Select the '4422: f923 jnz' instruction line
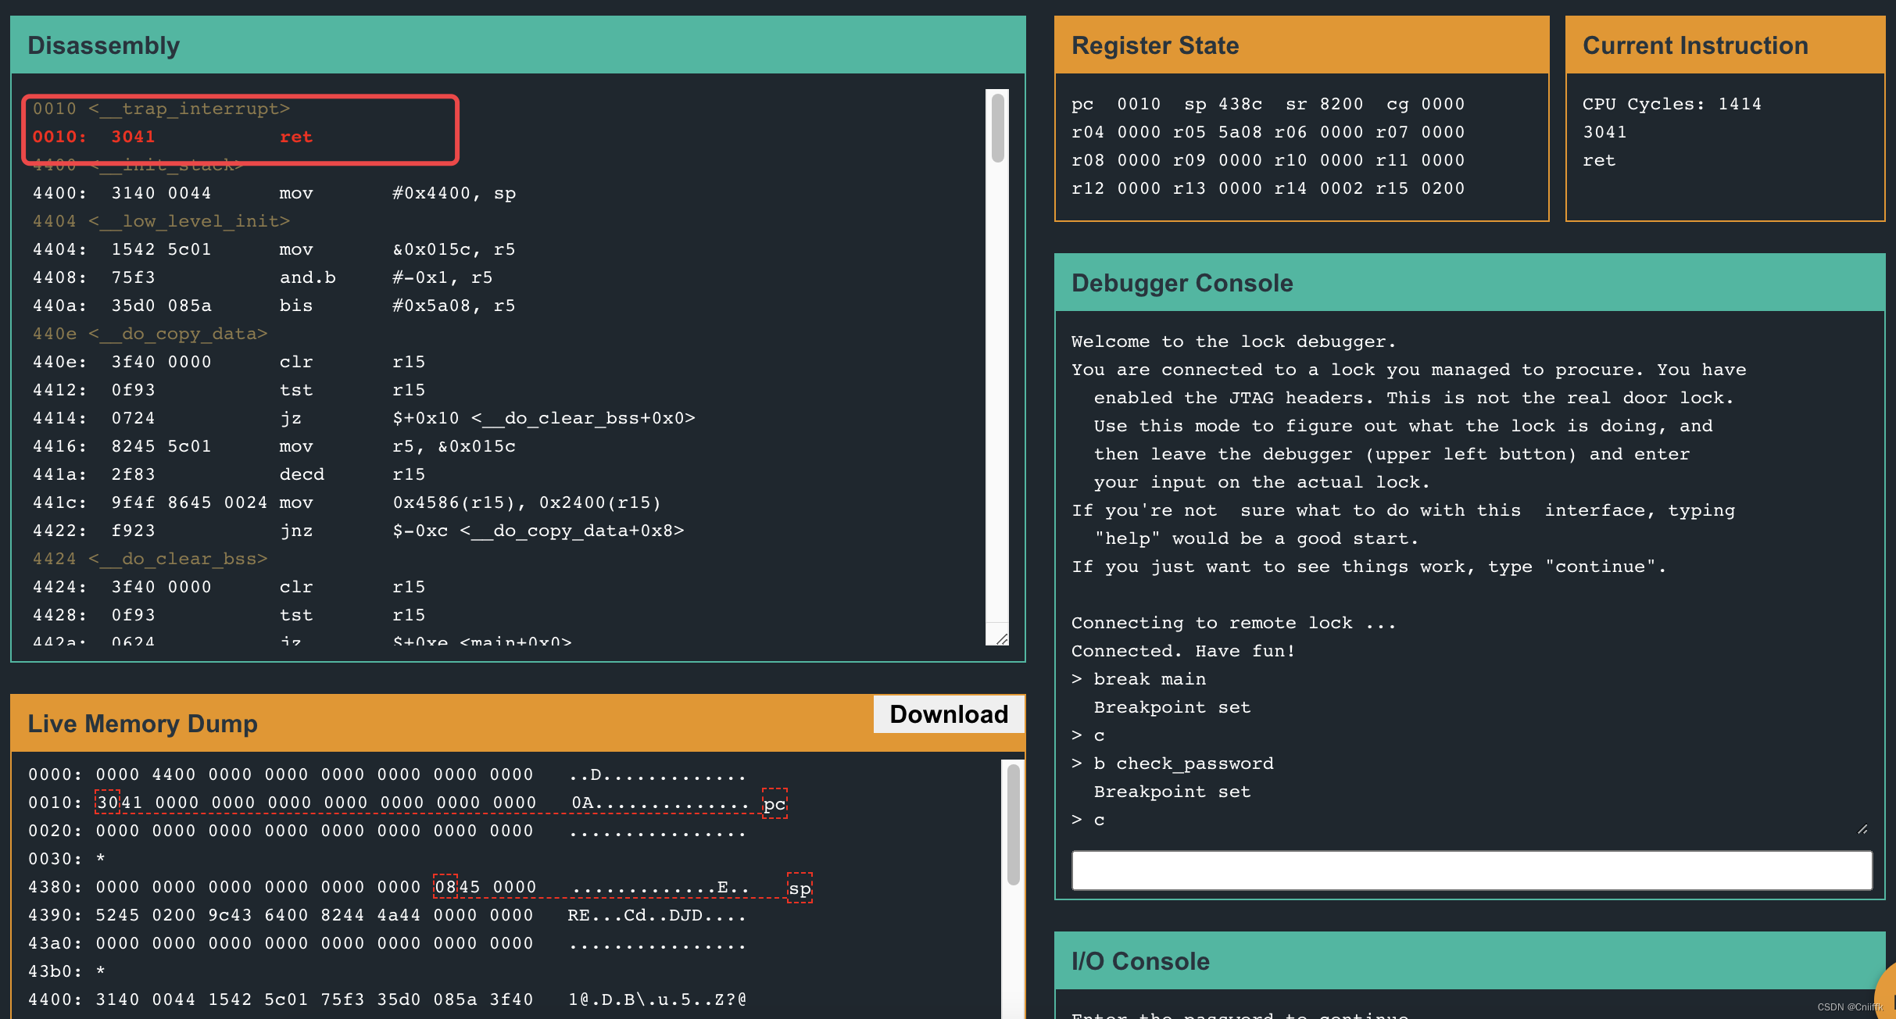Image resolution: width=1896 pixels, height=1019 pixels. 359,531
